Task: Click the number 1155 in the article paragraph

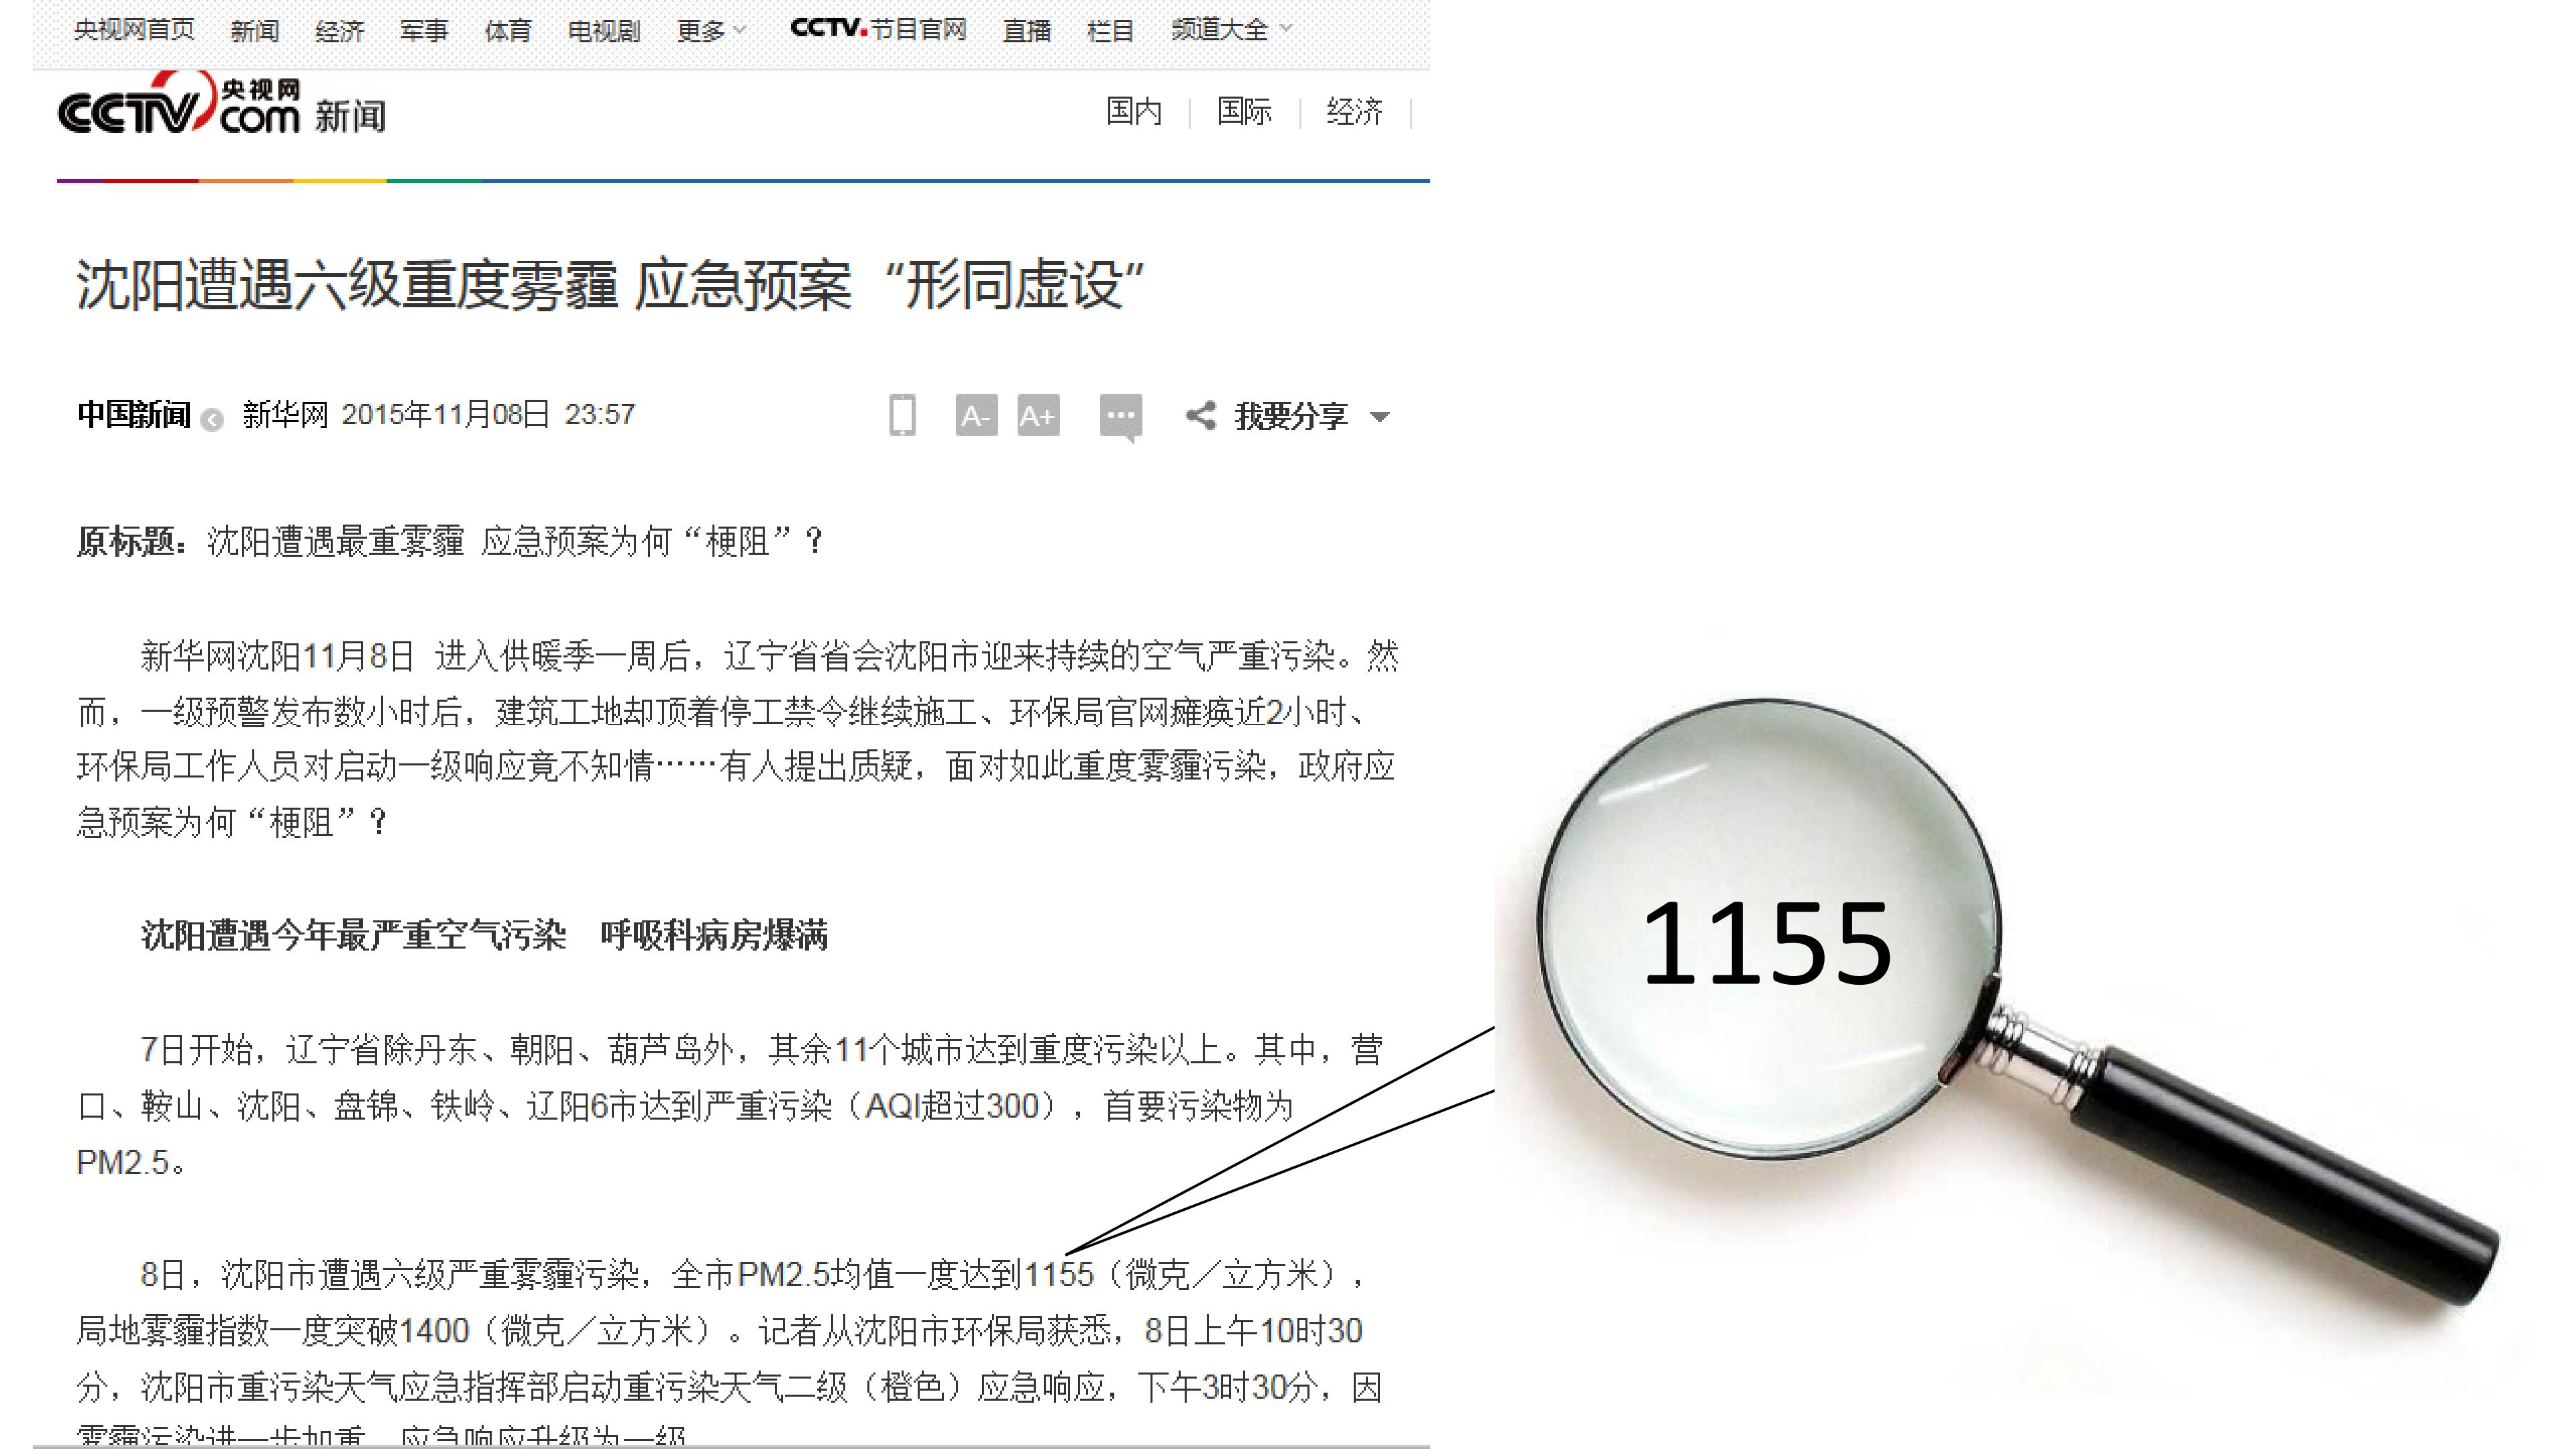Action: 1059,1274
